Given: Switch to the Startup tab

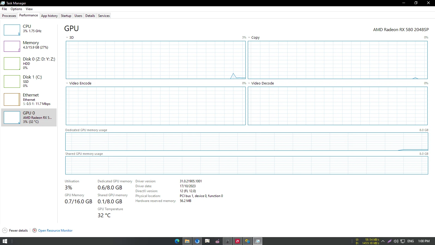Looking at the screenshot, I should click(x=66, y=16).
